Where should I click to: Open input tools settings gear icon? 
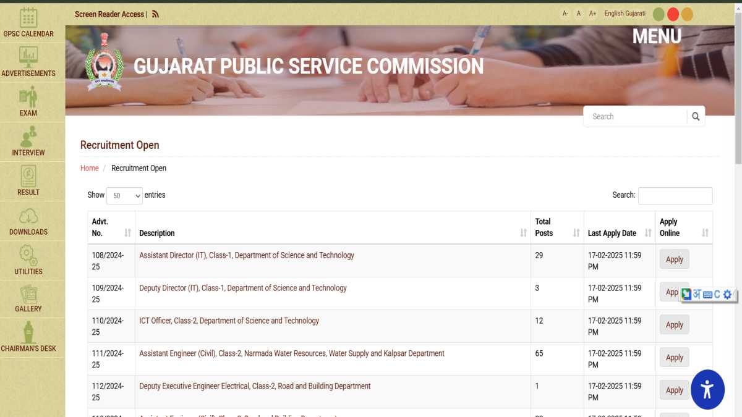727,295
